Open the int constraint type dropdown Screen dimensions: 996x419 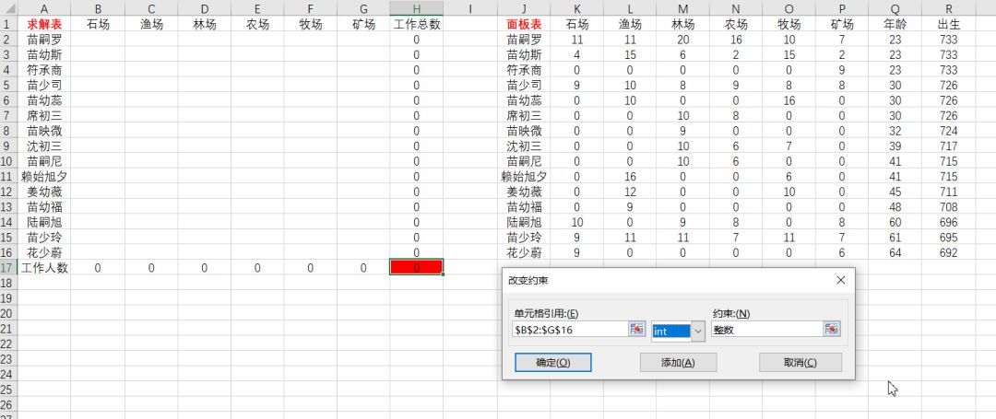(698, 331)
